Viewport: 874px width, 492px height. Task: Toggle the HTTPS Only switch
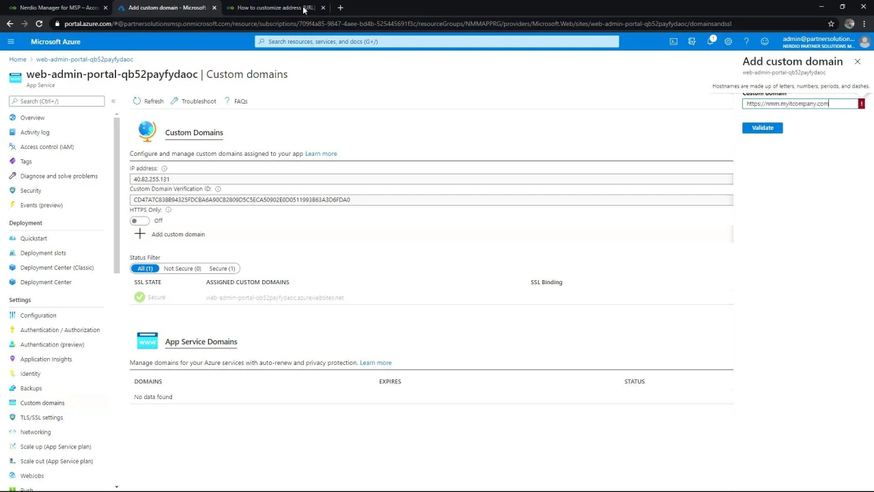click(x=139, y=221)
